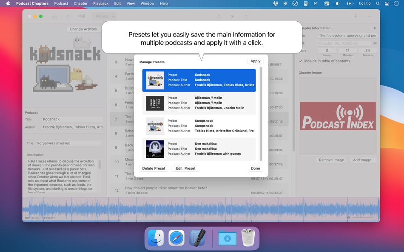Click the skip backward playback icon
The height and width of the screenshot is (252, 404).
click(219, 17)
